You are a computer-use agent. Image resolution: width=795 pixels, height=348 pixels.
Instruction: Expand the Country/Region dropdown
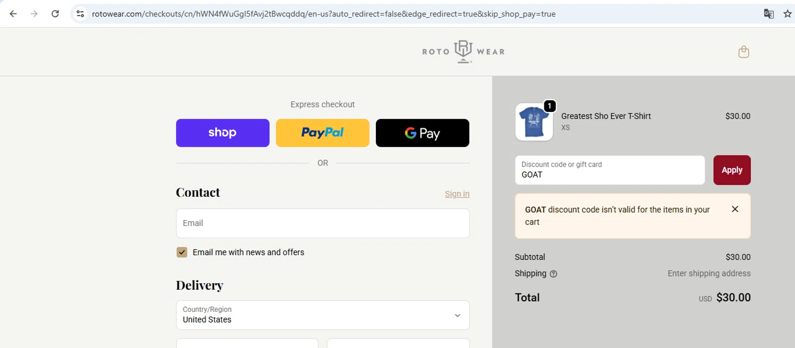tap(323, 315)
